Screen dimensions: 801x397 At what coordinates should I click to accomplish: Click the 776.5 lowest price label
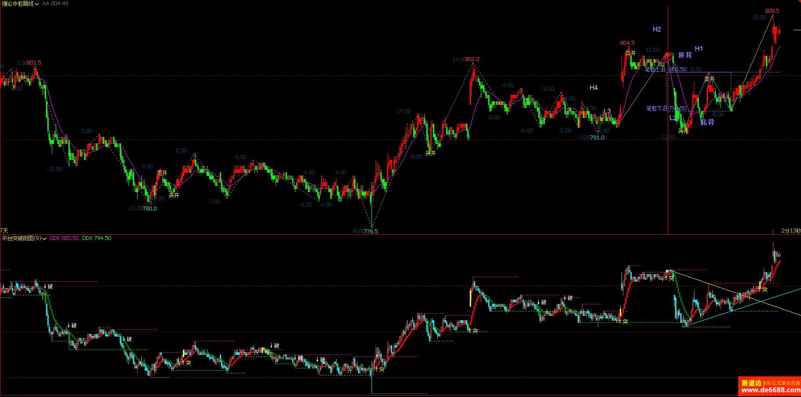[371, 231]
